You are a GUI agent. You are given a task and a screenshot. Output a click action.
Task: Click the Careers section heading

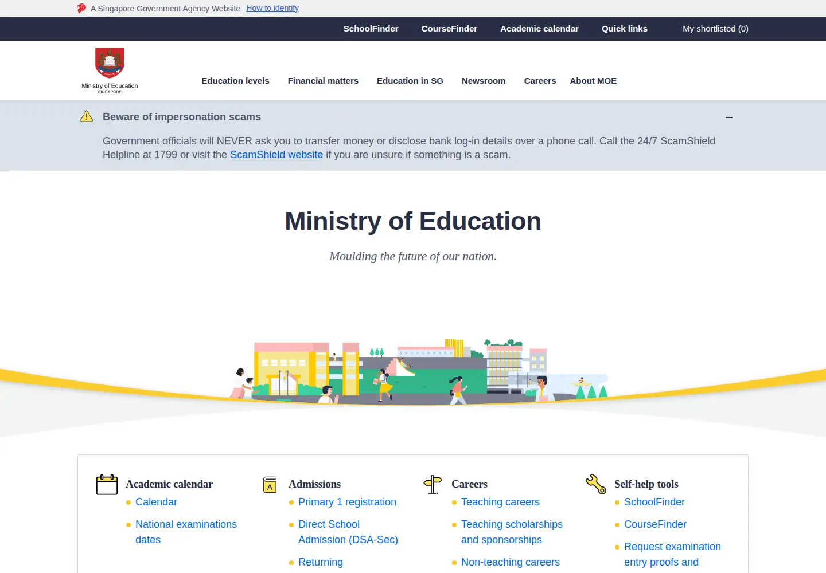pos(469,484)
